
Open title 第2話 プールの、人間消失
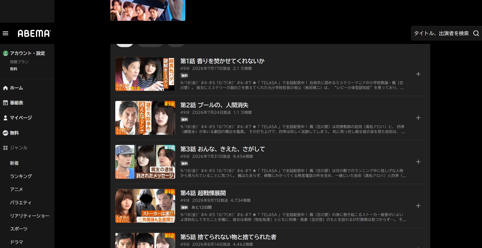click(x=214, y=105)
